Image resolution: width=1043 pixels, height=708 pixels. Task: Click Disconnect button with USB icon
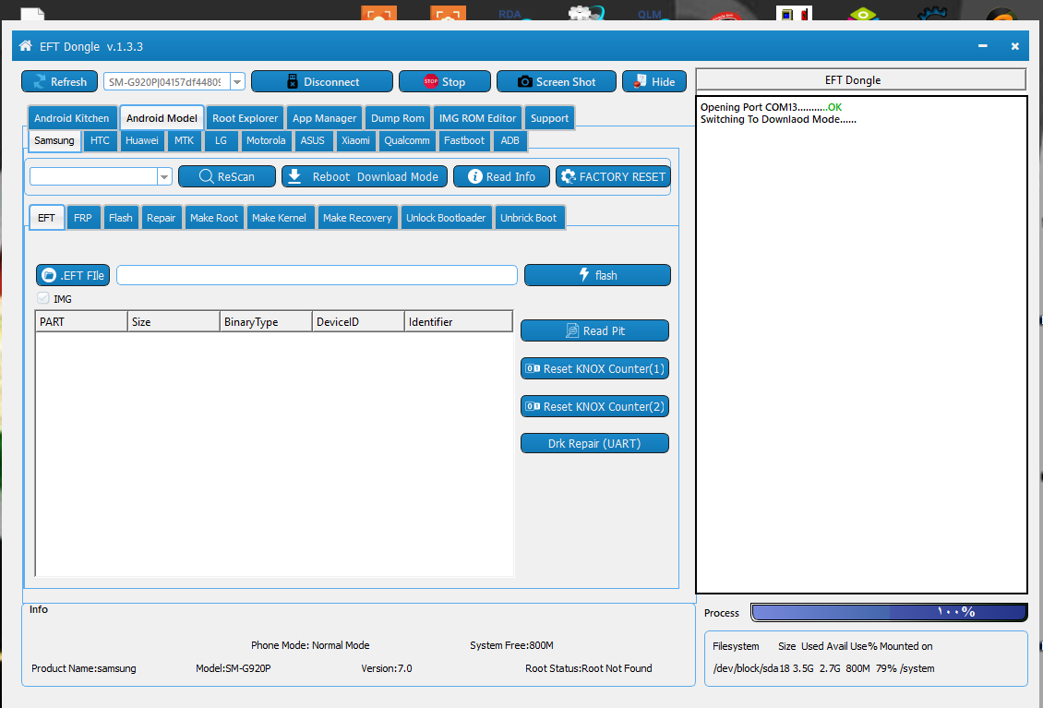(322, 81)
